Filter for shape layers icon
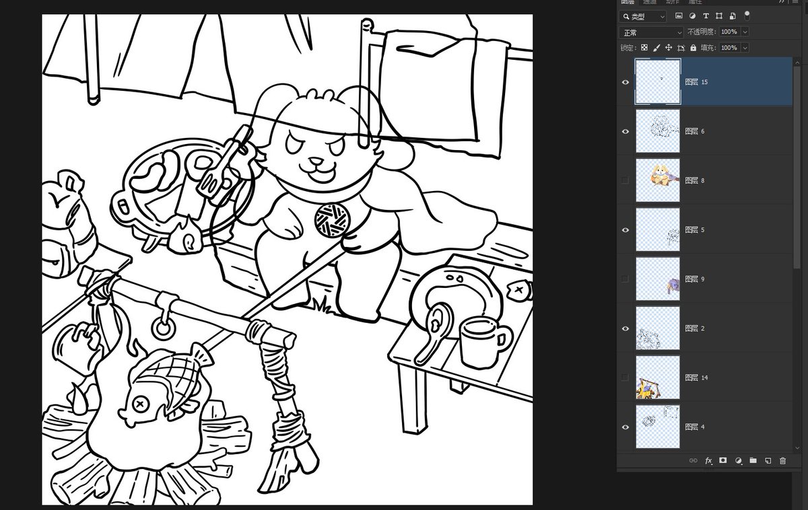Image resolution: width=808 pixels, height=510 pixels. point(719,15)
